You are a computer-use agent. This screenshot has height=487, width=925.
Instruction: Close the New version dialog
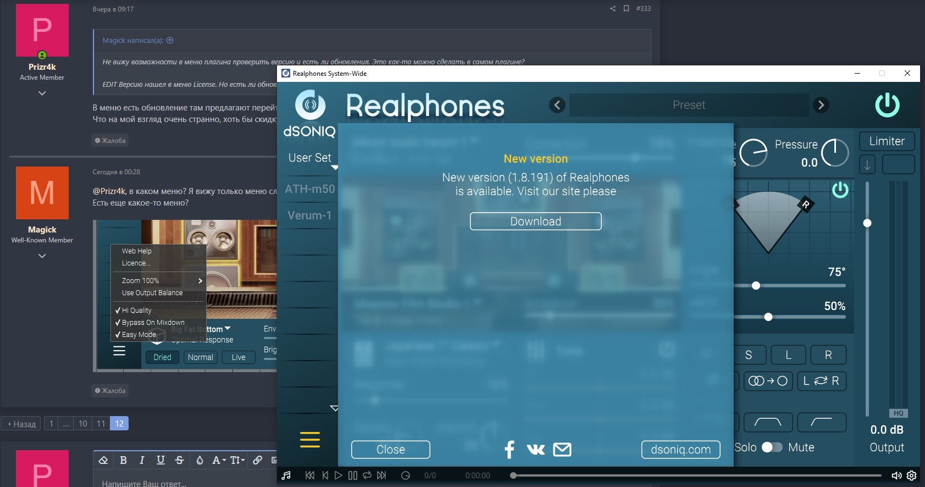[x=391, y=450]
